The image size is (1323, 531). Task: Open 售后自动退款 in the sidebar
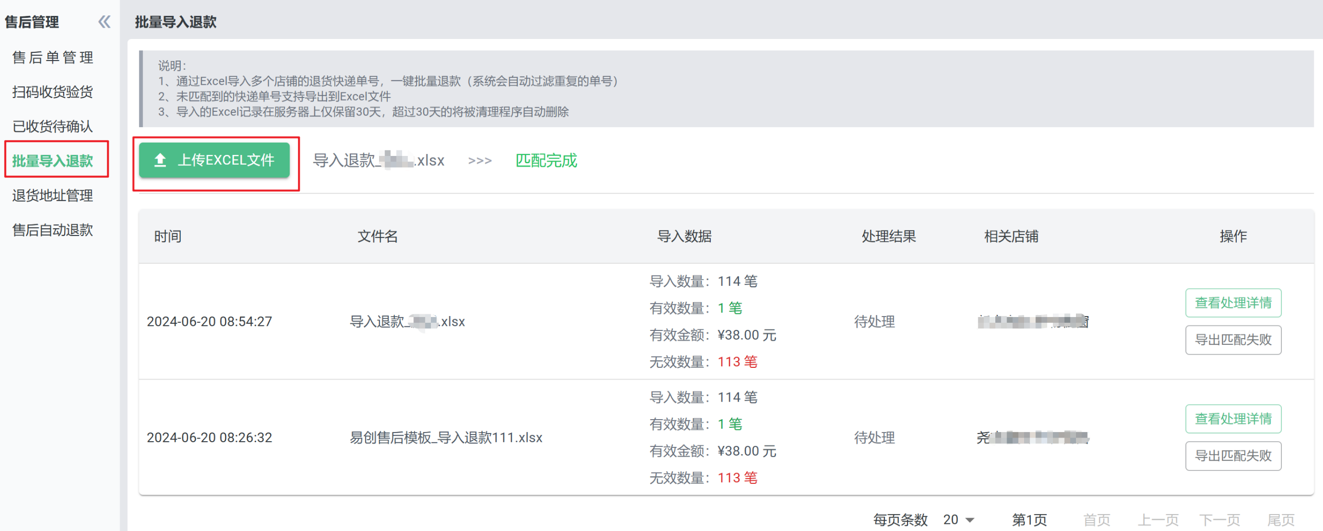click(52, 230)
